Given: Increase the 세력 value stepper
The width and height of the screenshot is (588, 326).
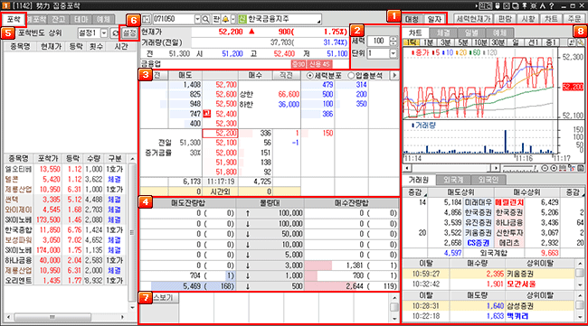Looking at the screenshot, I should pyautogui.click(x=393, y=39).
